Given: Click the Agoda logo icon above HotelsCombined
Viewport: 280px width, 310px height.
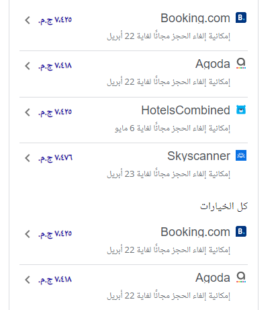Looking at the screenshot, I should click(x=241, y=64).
